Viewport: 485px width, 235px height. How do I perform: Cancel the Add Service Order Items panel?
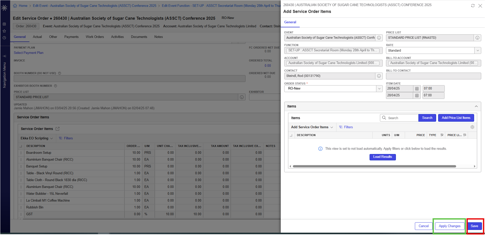click(x=424, y=226)
